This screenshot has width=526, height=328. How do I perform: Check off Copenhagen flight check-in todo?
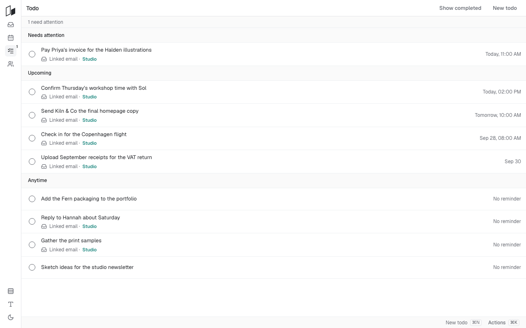(32, 138)
